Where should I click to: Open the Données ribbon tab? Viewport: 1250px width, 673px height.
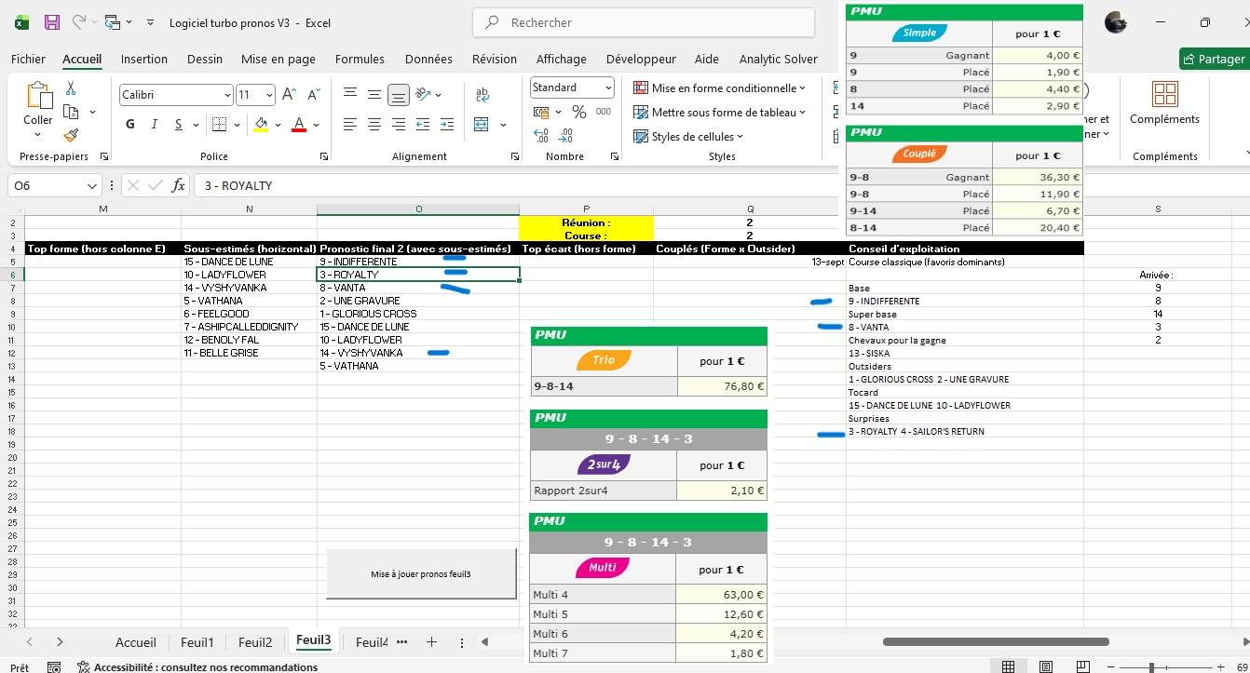tap(428, 59)
